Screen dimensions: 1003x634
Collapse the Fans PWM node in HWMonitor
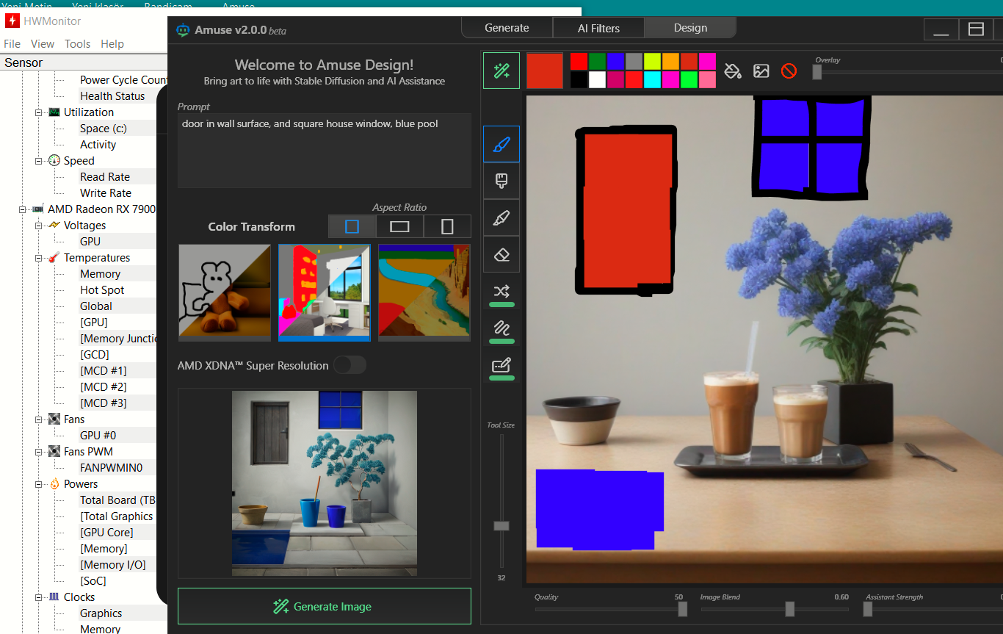pyautogui.click(x=39, y=452)
